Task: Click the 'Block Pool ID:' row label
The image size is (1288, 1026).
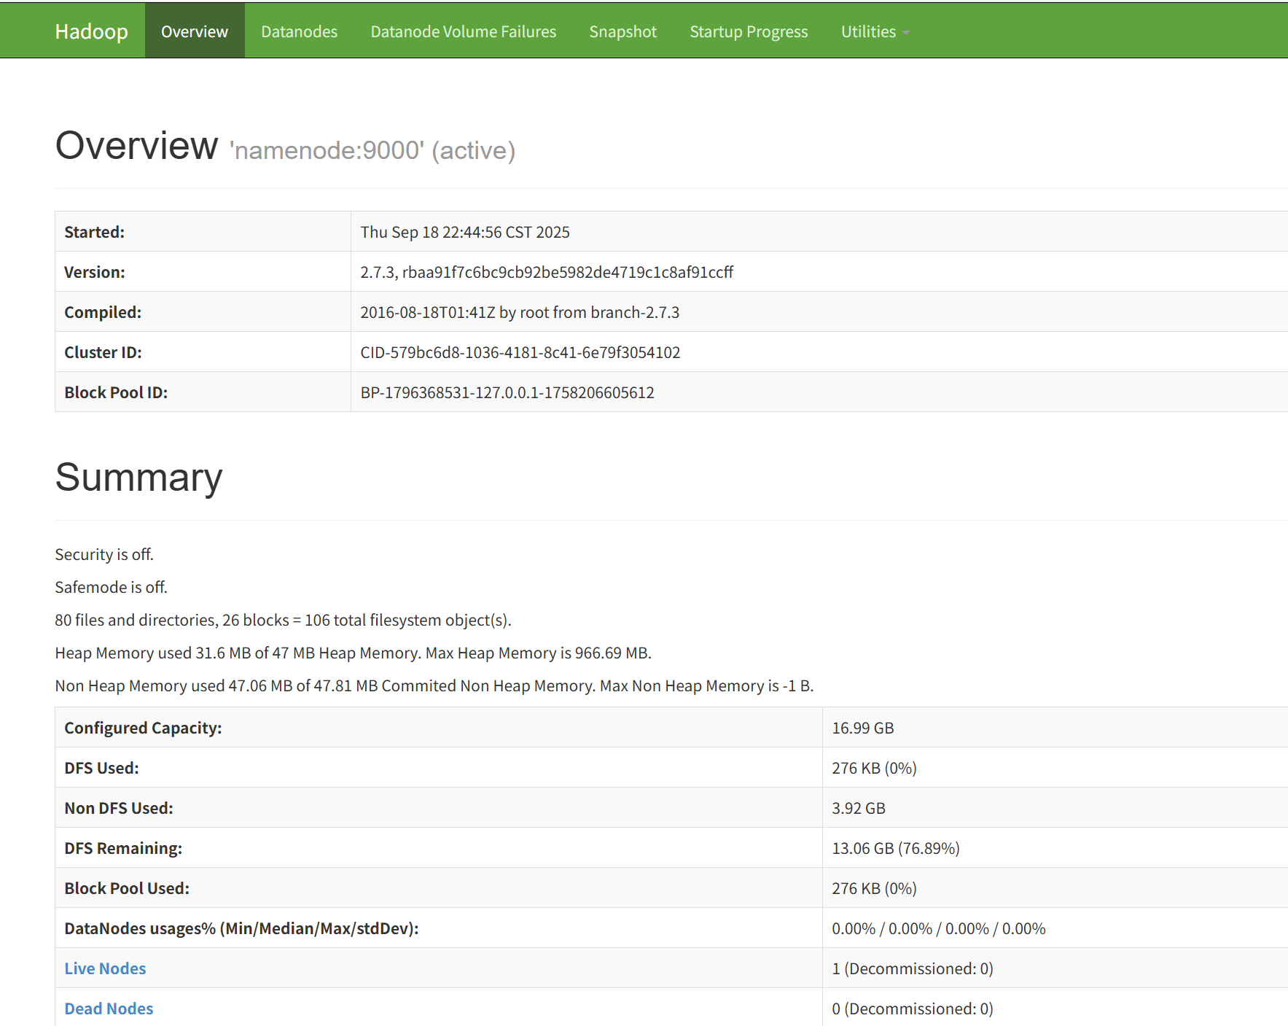Action: click(116, 392)
